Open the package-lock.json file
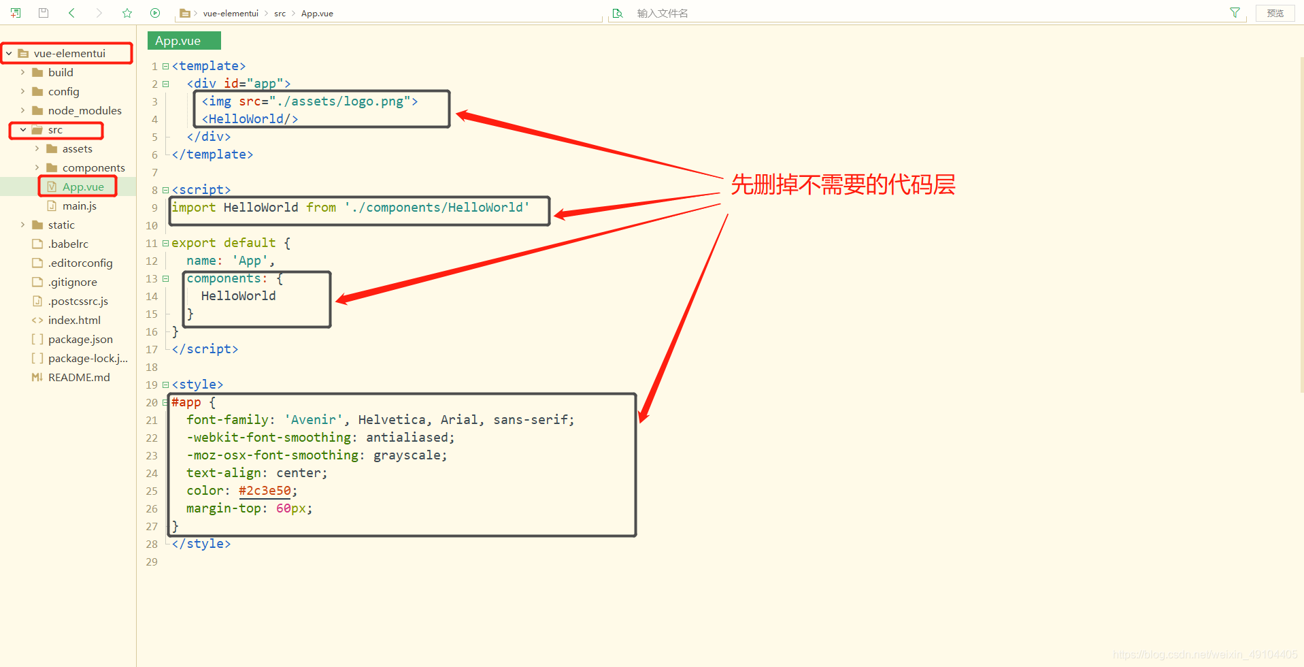 [x=88, y=358]
